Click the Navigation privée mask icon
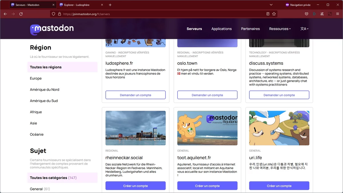The image size is (343, 193). coord(287,5)
